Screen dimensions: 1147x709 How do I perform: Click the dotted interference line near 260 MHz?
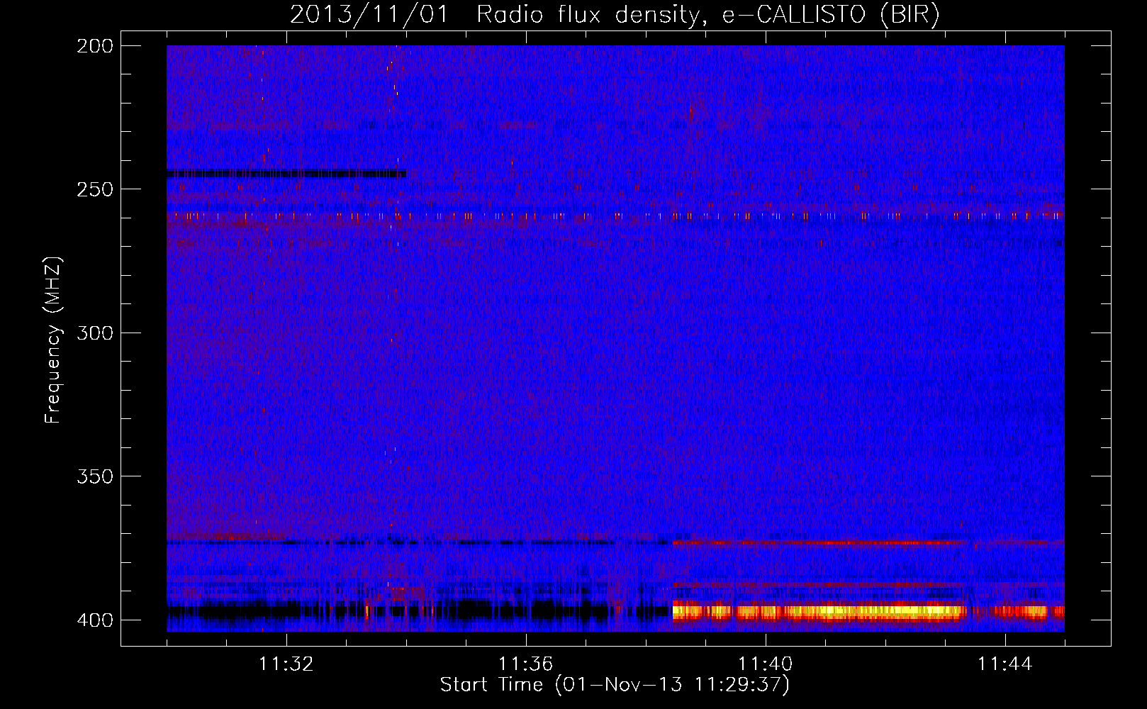pos(615,216)
